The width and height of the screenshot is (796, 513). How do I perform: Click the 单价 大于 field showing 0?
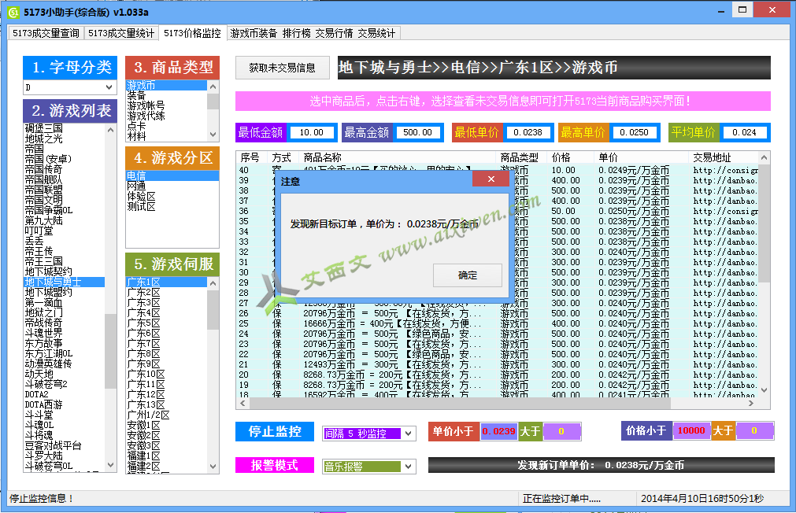click(561, 431)
